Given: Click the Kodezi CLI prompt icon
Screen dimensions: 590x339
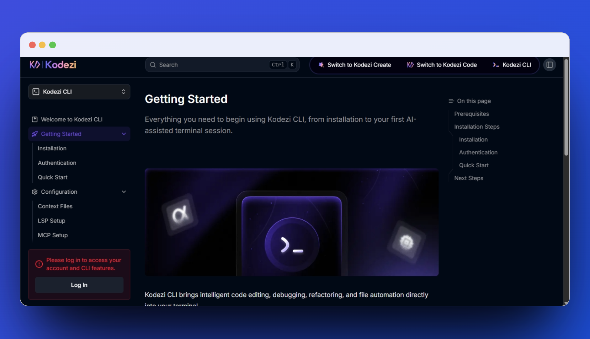Looking at the screenshot, I should [496, 65].
